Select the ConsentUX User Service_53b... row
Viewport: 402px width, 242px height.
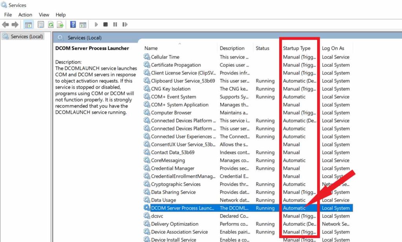(x=248, y=144)
